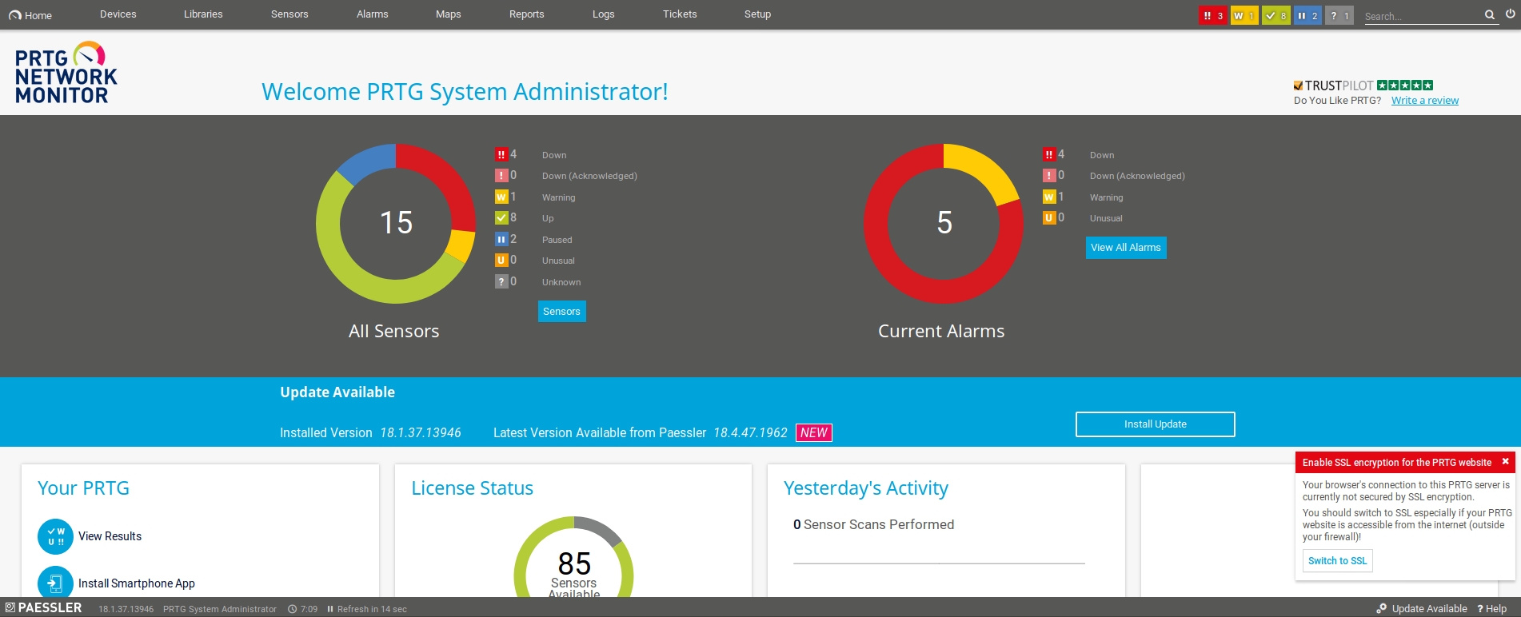
Task: Click the version 18.1.37.13946 footer text
Action: [126, 609]
